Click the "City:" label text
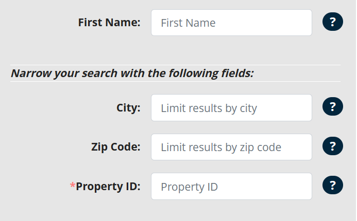Screen dimensions: 357x221 [128, 108]
